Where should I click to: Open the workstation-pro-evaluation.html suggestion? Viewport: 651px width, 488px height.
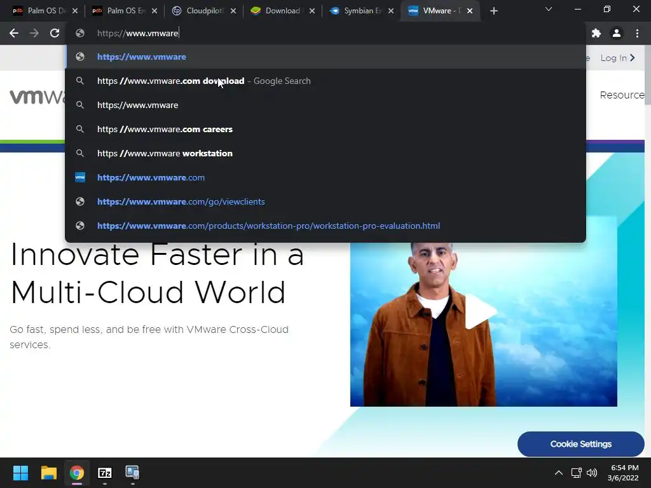click(325, 226)
